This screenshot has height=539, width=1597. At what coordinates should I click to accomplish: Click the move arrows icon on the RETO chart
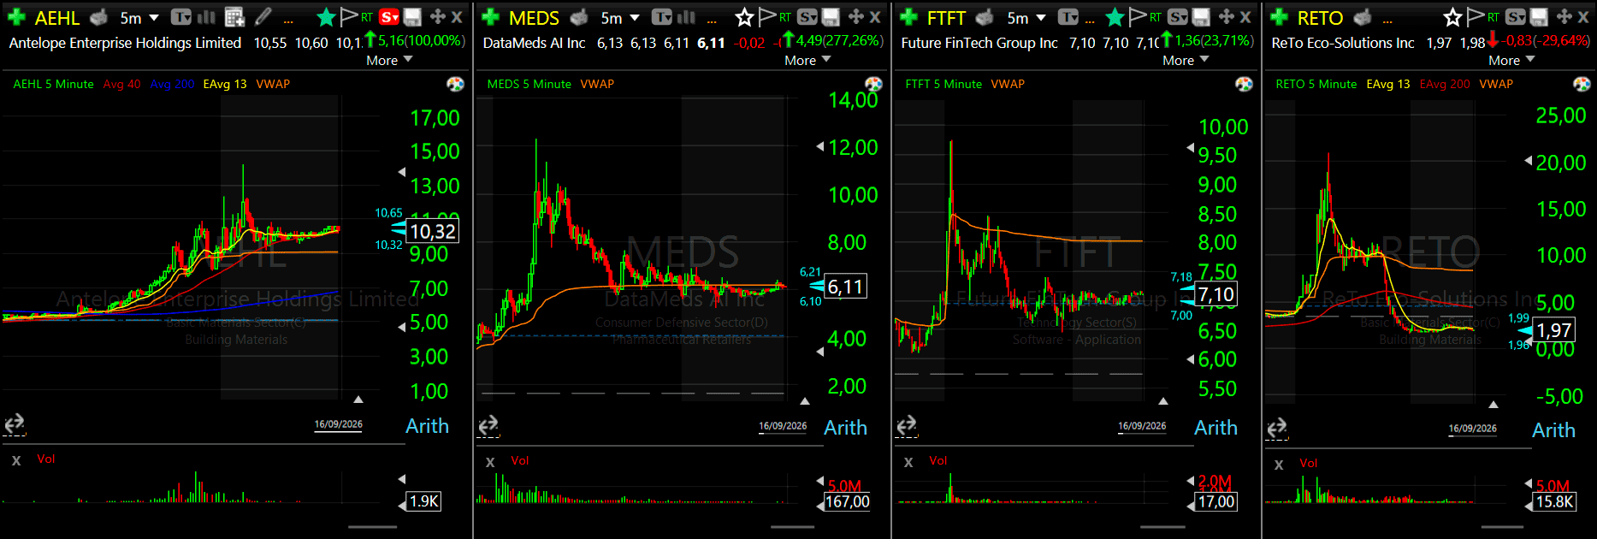tap(1564, 17)
